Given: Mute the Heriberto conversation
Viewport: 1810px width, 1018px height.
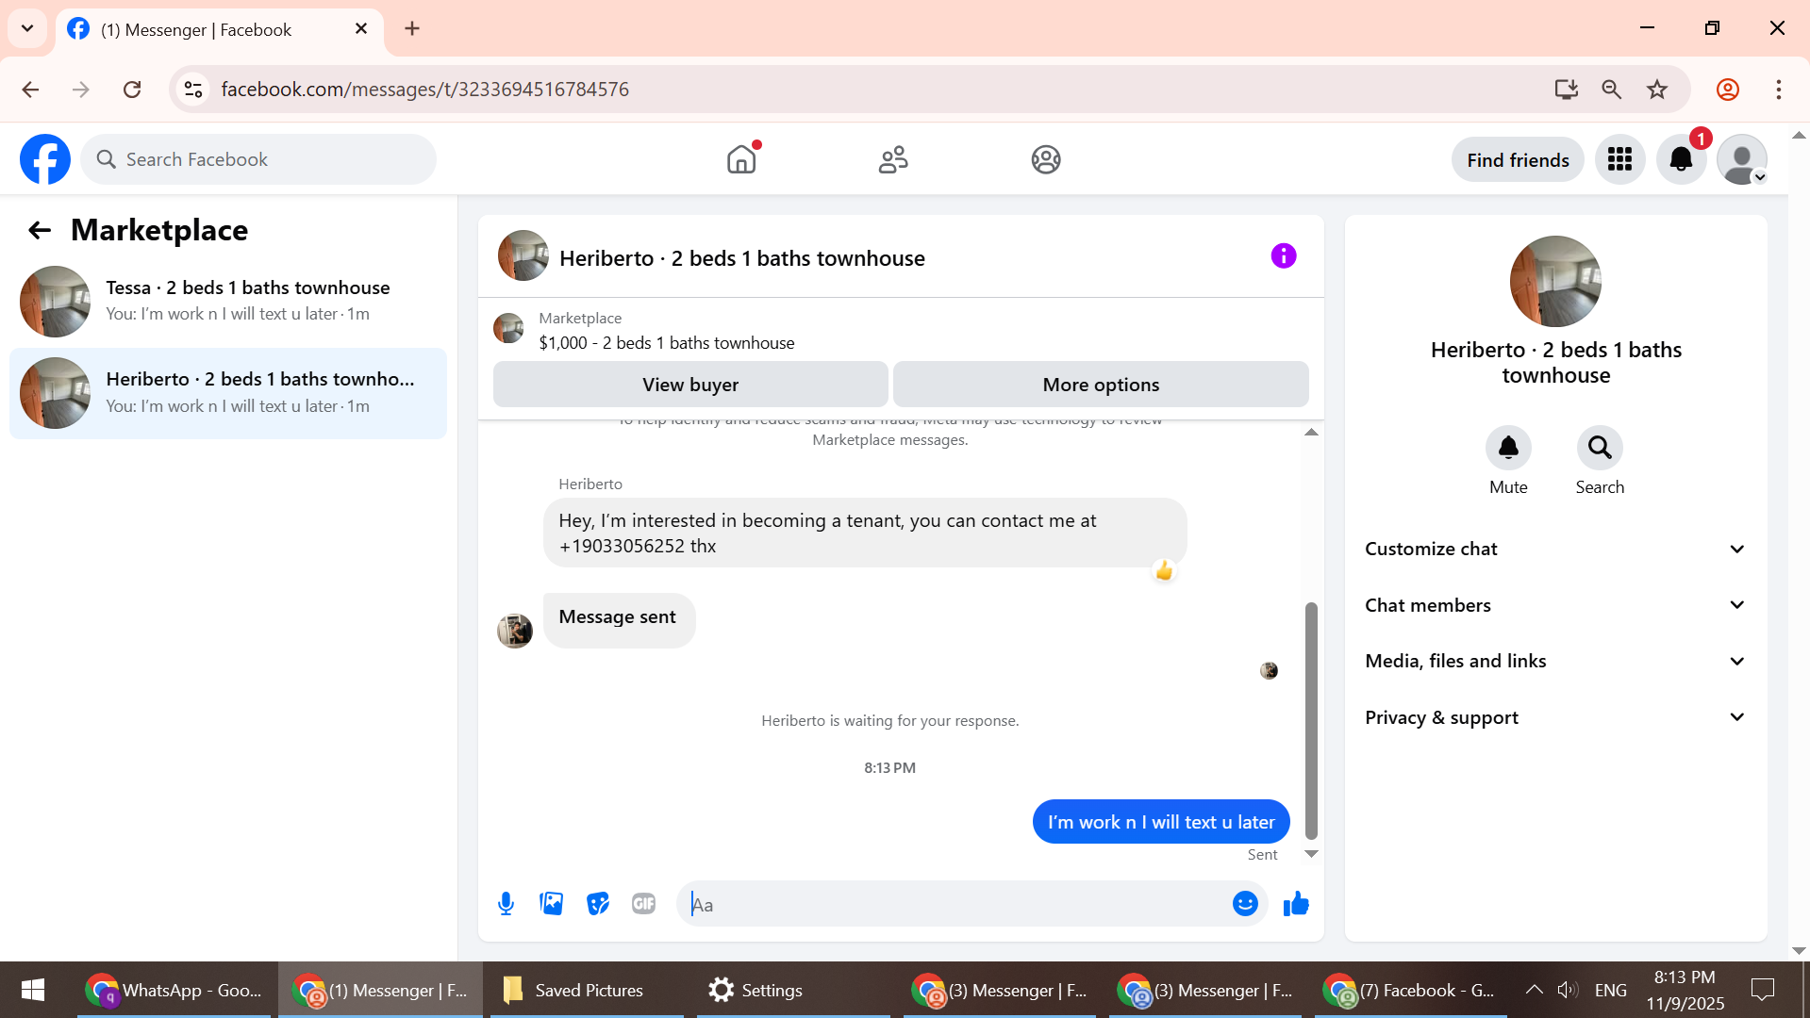Looking at the screenshot, I should (x=1508, y=448).
